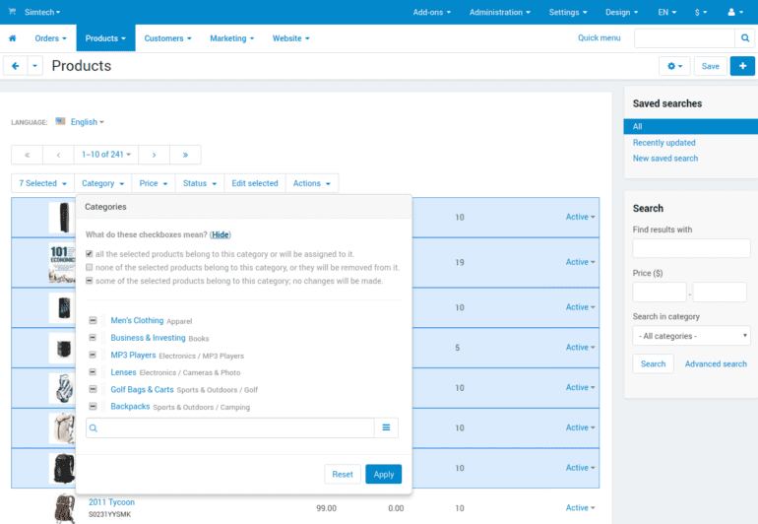Open the user account icon menu
The height and width of the screenshot is (524, 758).
[x=735, y=12]
